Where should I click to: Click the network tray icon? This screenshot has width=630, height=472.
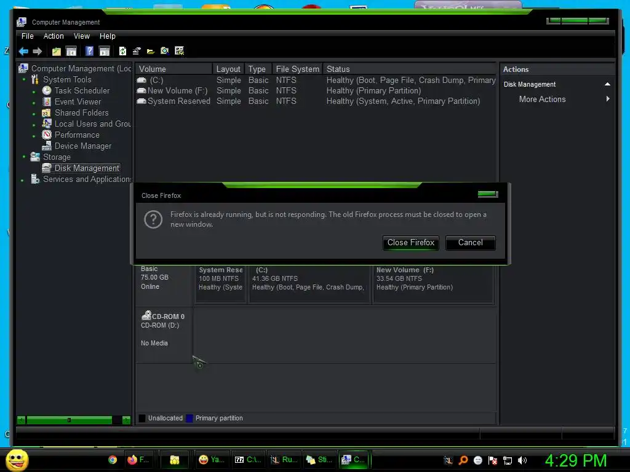[x=508, y=460]
